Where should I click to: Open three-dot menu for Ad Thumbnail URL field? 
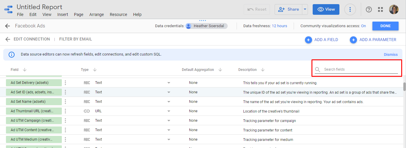(65, 111)
